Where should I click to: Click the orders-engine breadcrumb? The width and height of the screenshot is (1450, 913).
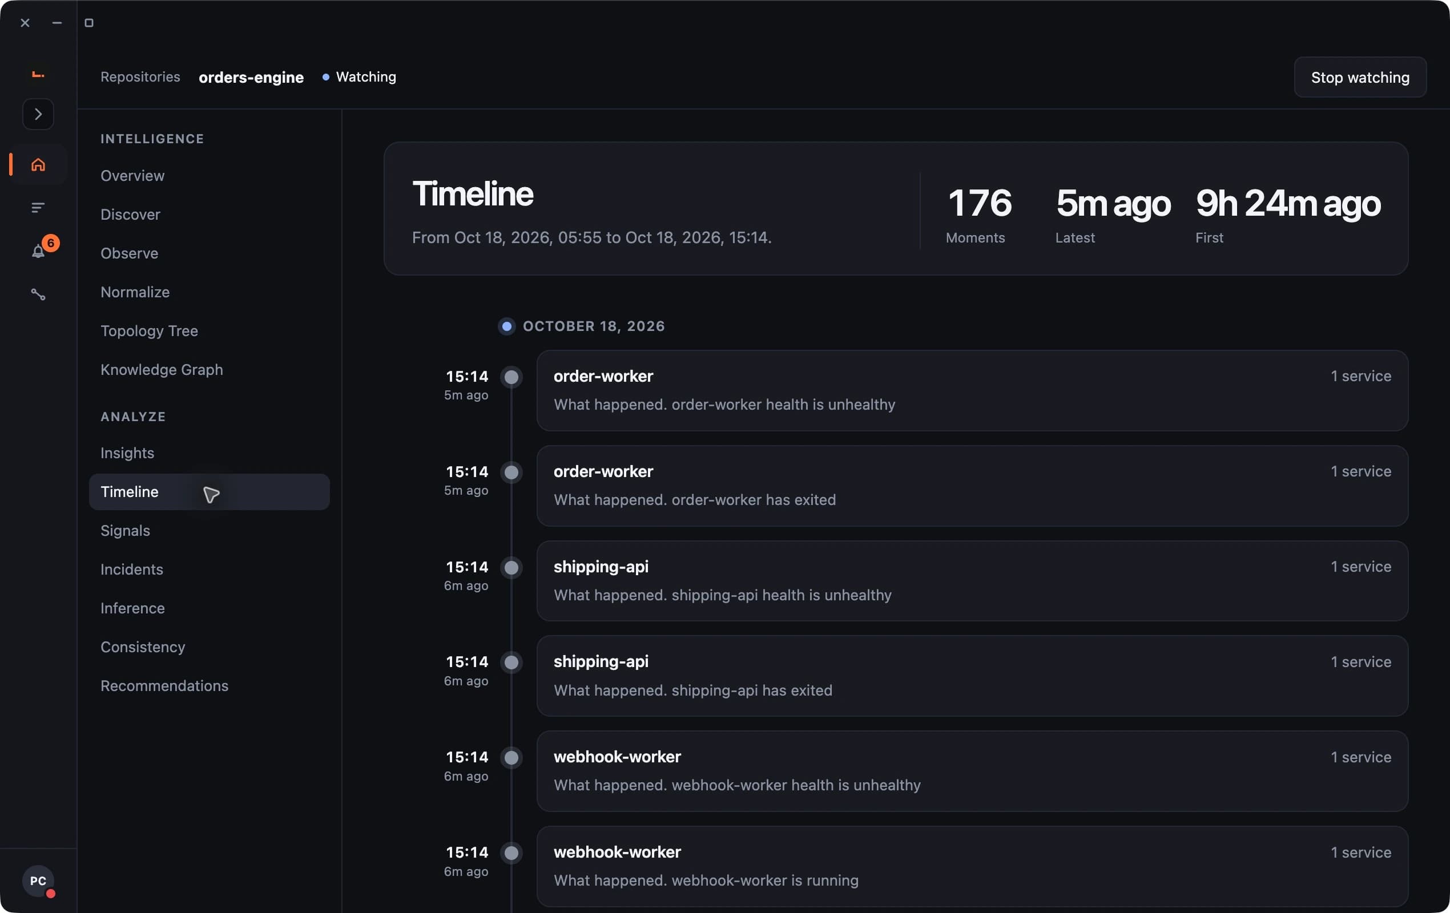(251, 77)
